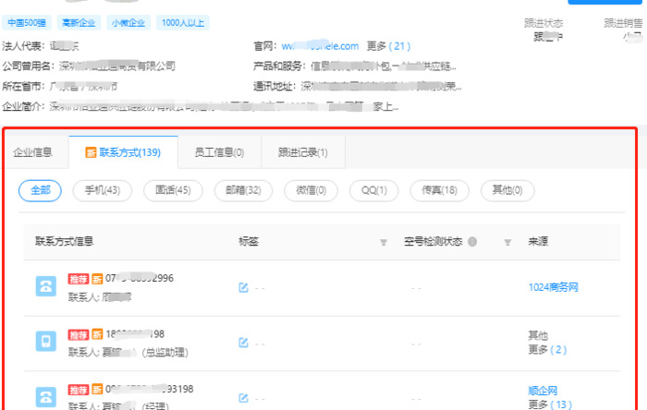Click mobile phone icon for number ending 98
The image size is (647, 410).
[x=46, y=341]
